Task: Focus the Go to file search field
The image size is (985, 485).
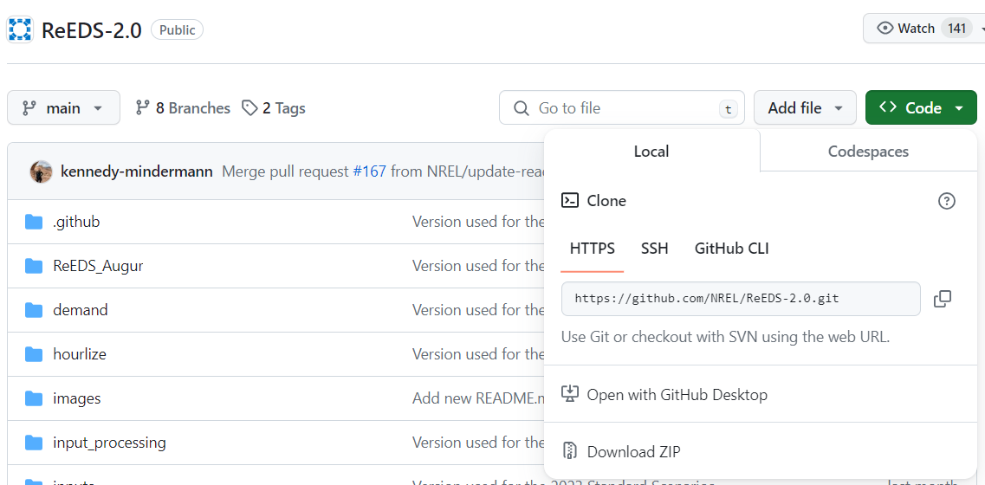Action: tap(622, 108)
